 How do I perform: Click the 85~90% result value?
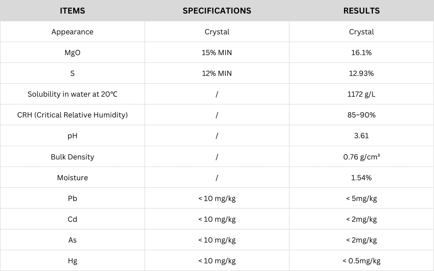pyautogui.click(x=362, y=115)
